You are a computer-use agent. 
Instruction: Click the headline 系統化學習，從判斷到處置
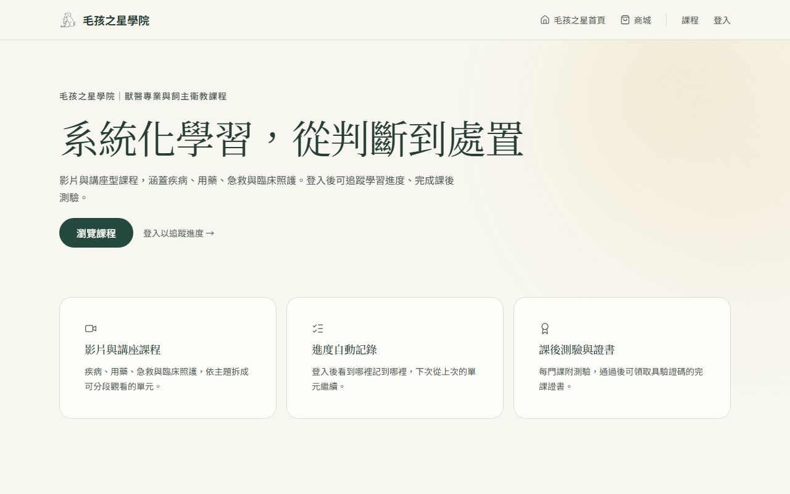pyautogui.click(x=292, y=140)
